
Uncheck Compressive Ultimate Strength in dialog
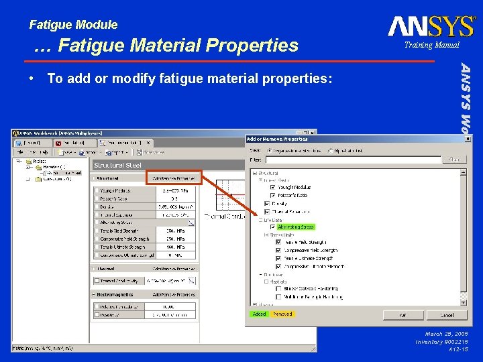pyautogui.click(x=278, y=267)
